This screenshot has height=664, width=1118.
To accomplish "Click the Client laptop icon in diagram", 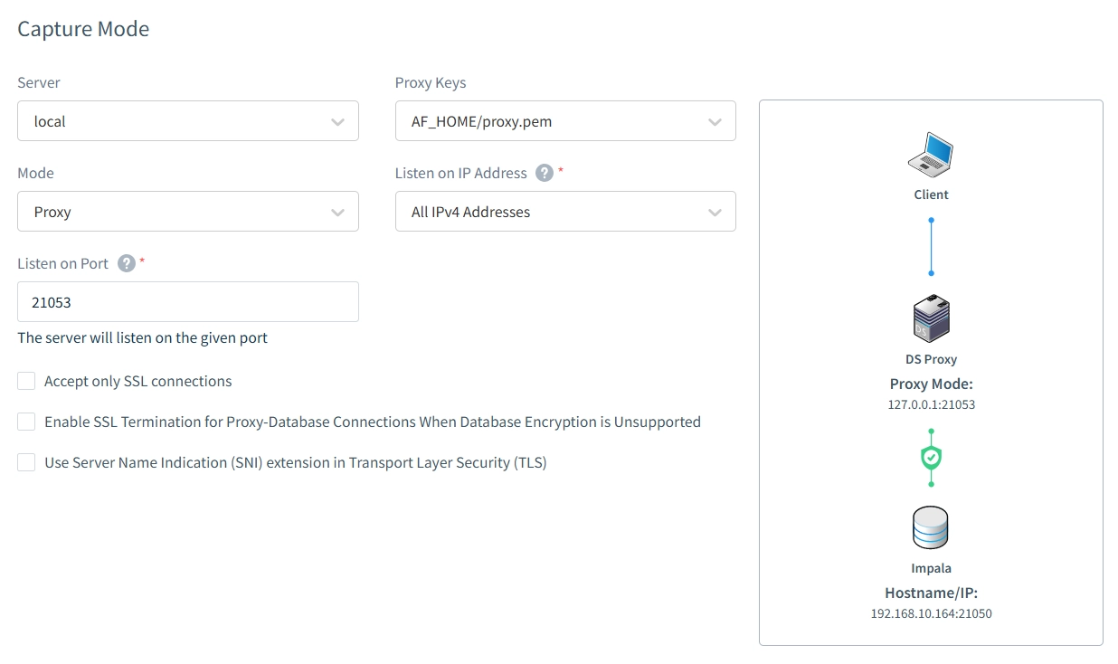I will (x=931, y=155).
